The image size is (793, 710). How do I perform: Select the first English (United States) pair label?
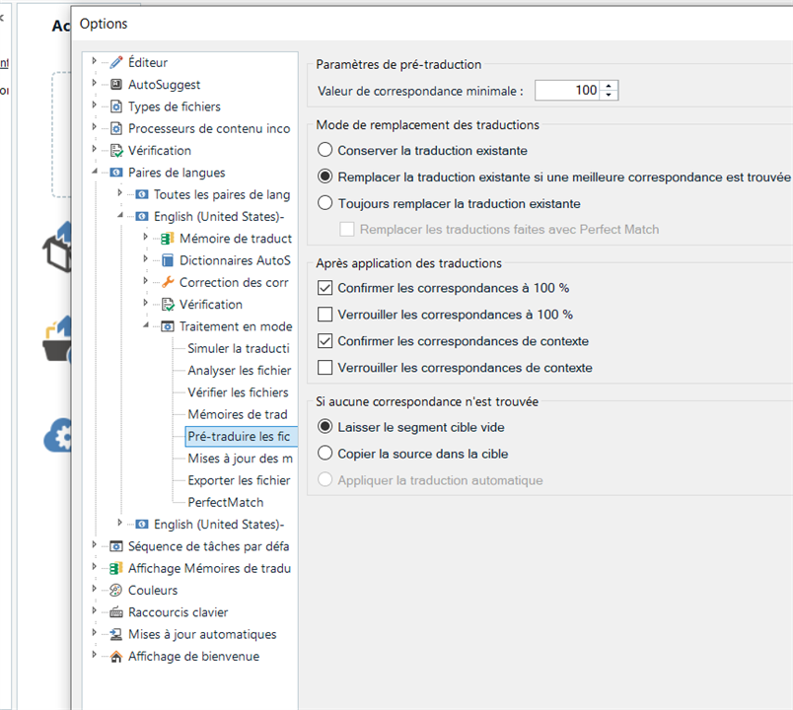[x=219, y=216]
